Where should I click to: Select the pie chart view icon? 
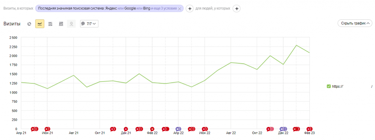click(x=29, y=24)
